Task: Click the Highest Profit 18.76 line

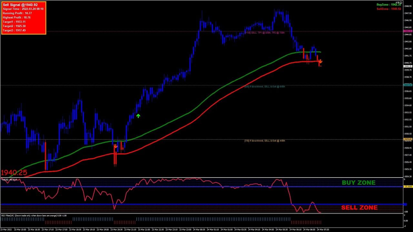Action: click(x=16, y=17)
